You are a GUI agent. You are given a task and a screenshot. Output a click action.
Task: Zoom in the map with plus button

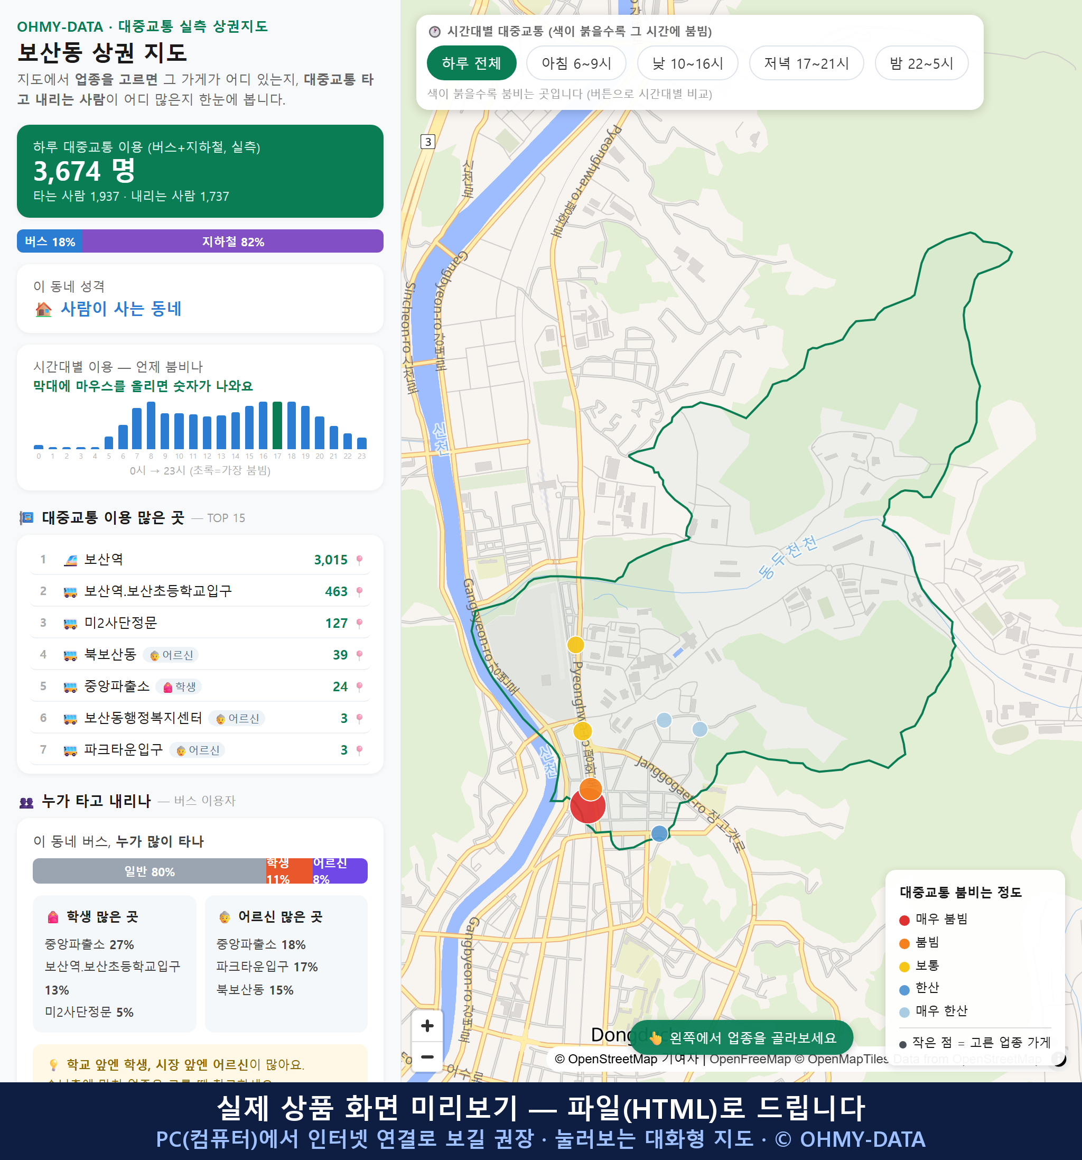(427, 1026)
